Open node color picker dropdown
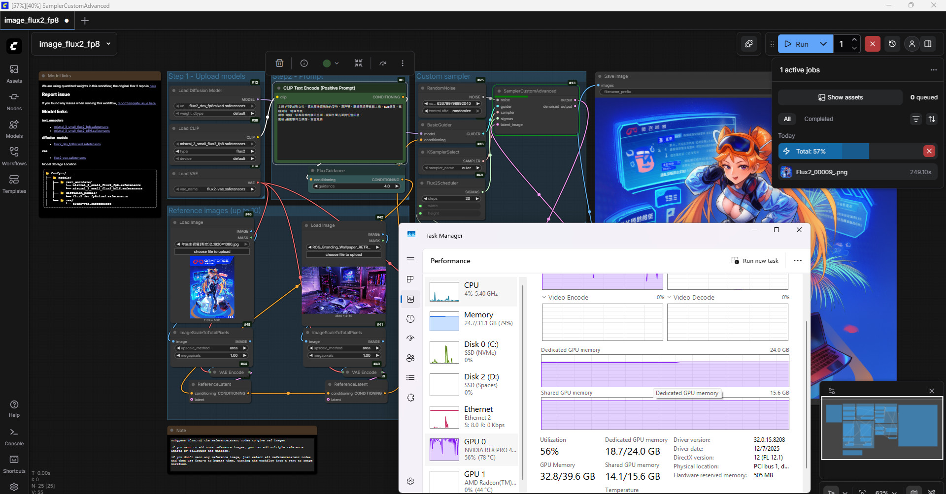 pyautogui.click(x=331, y=63)
